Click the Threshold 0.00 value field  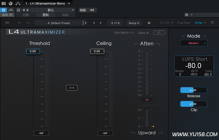tap(33, 51)
